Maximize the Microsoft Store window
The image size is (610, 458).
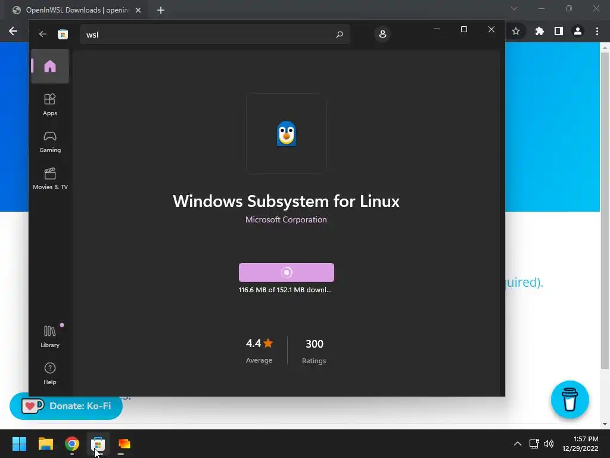point(463,29)
